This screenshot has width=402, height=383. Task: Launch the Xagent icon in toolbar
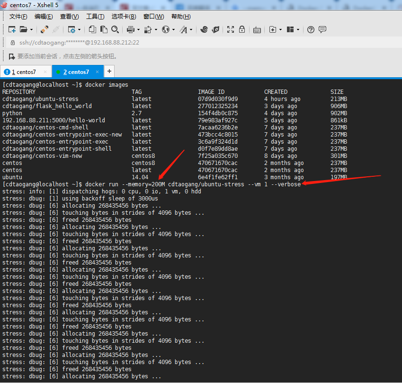(x=215, y=29)
